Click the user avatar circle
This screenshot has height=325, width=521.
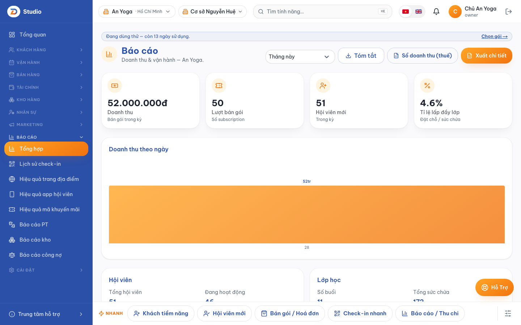455,12
